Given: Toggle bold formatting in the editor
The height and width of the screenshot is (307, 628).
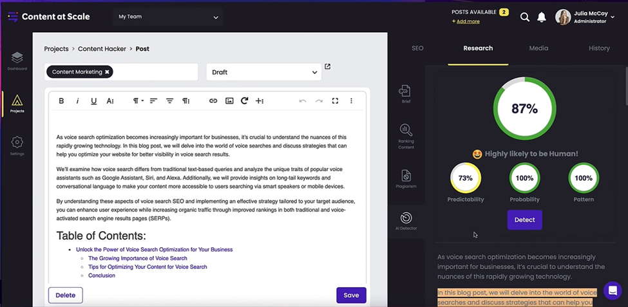Looking at the screenshot, I should (61, 101).
